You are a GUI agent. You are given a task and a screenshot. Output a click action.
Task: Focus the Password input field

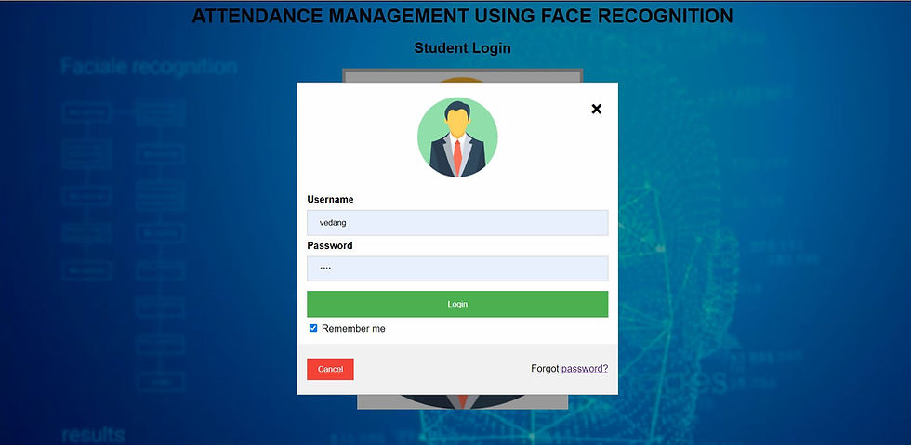coord(457,268)
